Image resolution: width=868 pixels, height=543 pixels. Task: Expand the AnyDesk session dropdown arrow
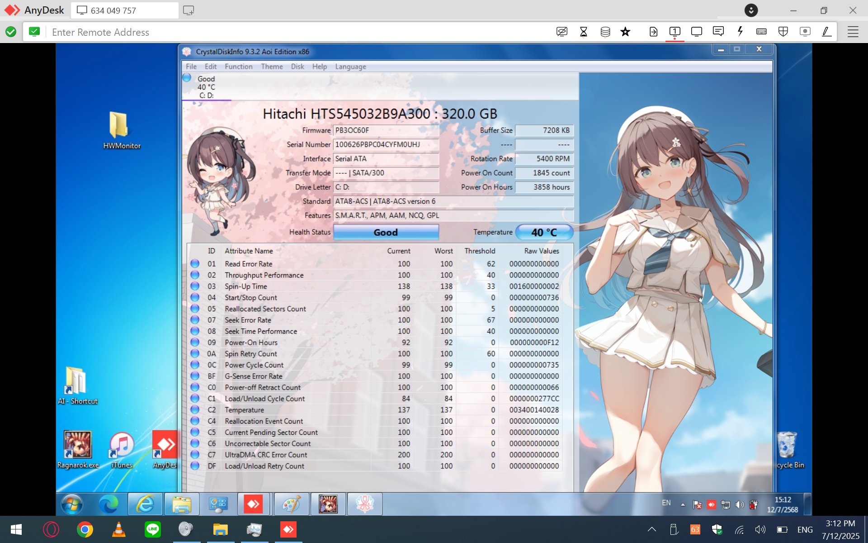point(751,10)
